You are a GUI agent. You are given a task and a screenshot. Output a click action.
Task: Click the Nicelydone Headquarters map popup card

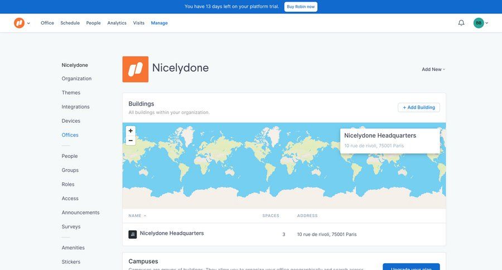390,140
